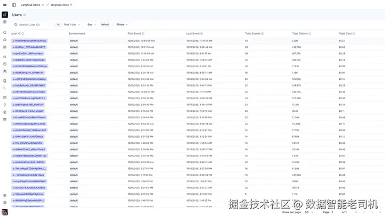
Task: Click the 61.59K total tokens cell
Action: click(296, 169)
